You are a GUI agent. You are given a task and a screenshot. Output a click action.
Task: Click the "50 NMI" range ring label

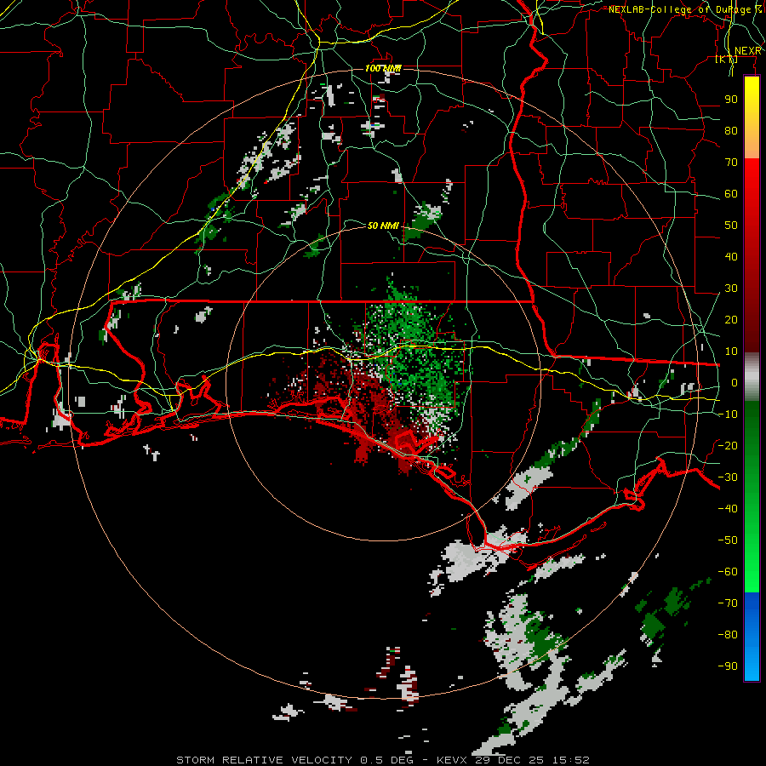[x=383, y=226]
